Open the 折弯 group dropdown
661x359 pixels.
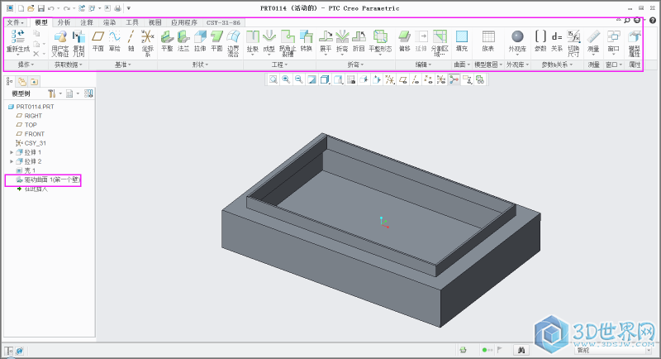point(355,65)
